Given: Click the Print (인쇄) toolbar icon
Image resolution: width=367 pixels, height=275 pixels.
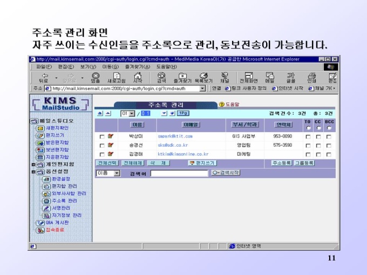Looking at the screenshot, I should point(311,78).
